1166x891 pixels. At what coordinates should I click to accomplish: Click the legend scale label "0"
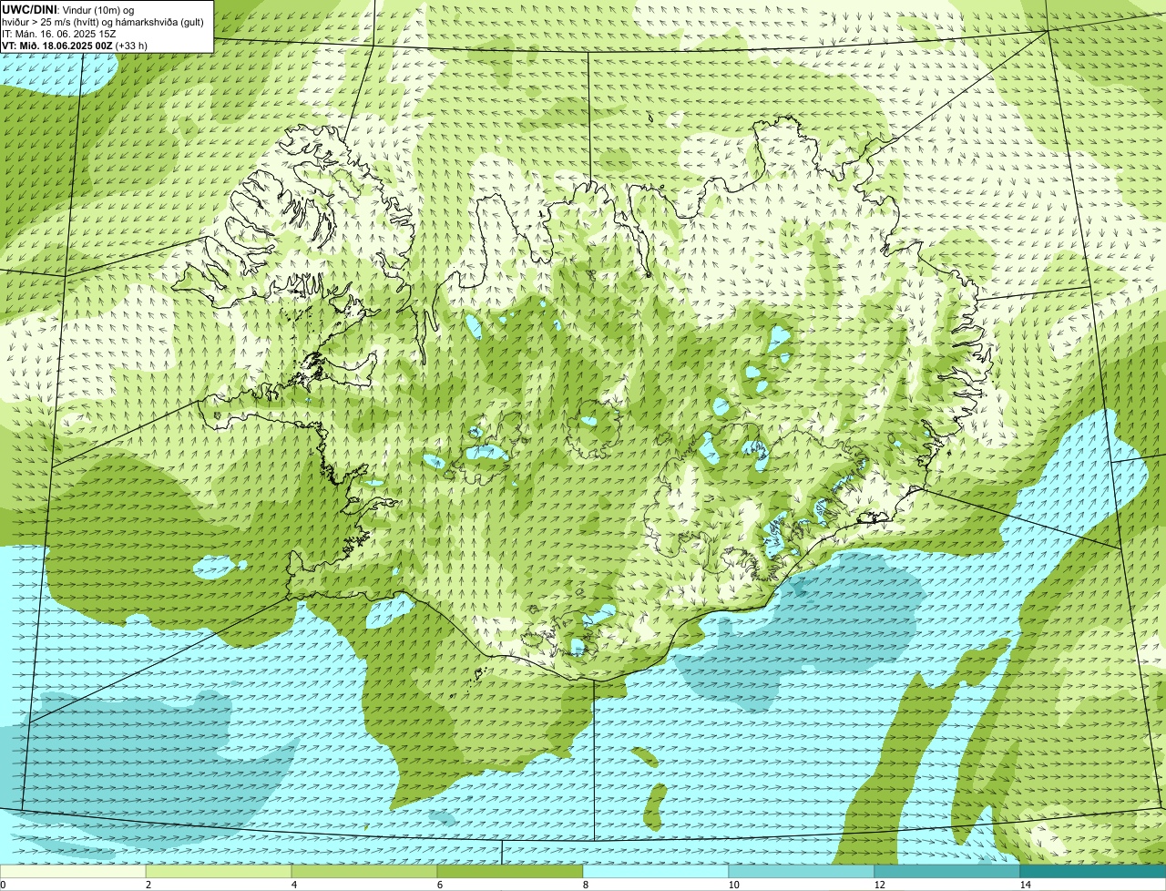click(3, 885)
